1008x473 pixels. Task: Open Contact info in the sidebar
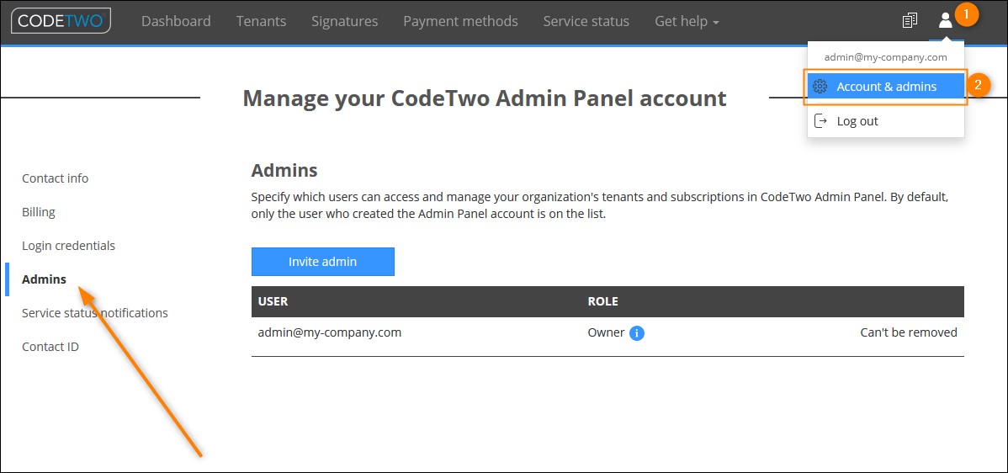pyautogui.click(x=56, y=178)
